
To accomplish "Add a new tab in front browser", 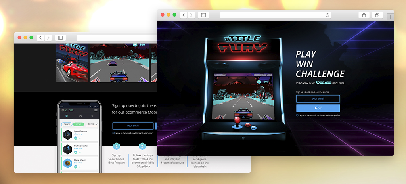I will pyautogui.click(x=390, y=17).
